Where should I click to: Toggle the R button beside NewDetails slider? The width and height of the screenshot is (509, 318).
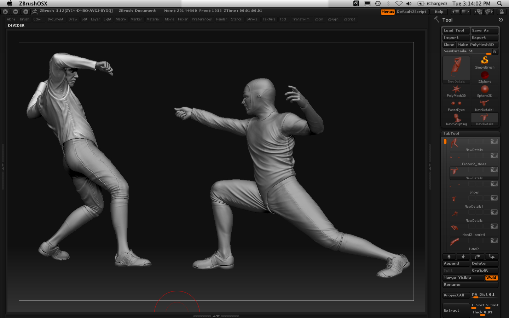click(494, 52)
